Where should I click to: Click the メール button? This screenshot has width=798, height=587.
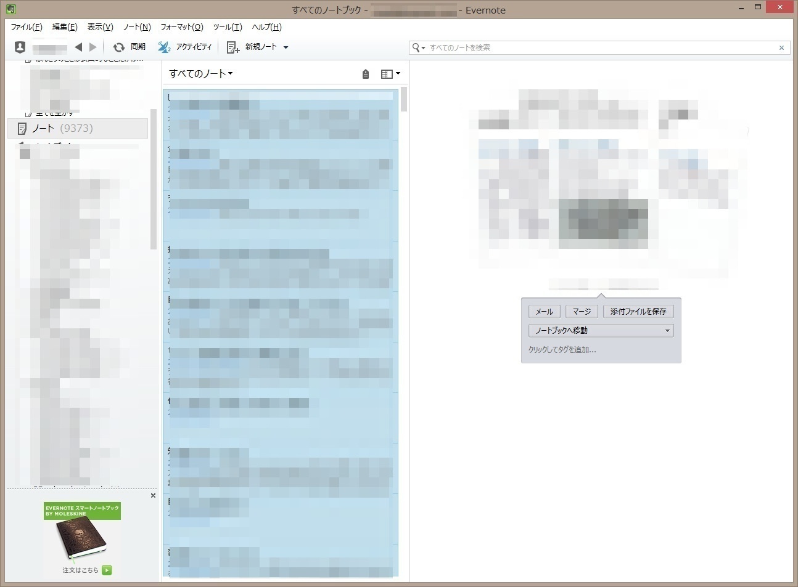click(545, 312)
